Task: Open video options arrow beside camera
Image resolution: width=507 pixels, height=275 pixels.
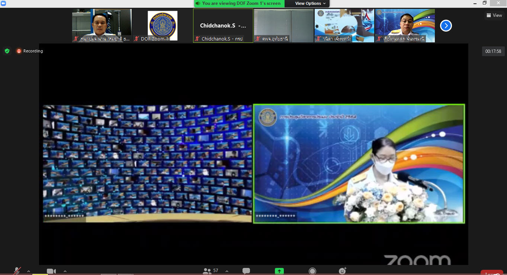Action: coord(65,271)
